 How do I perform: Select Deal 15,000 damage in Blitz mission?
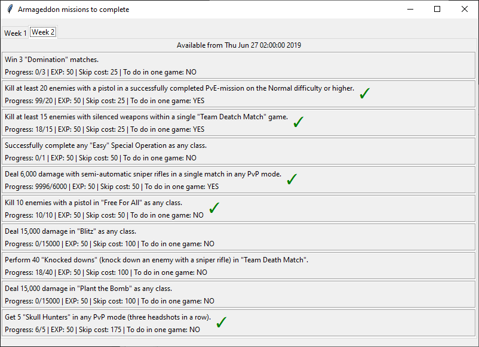click(x=238, y=237)
